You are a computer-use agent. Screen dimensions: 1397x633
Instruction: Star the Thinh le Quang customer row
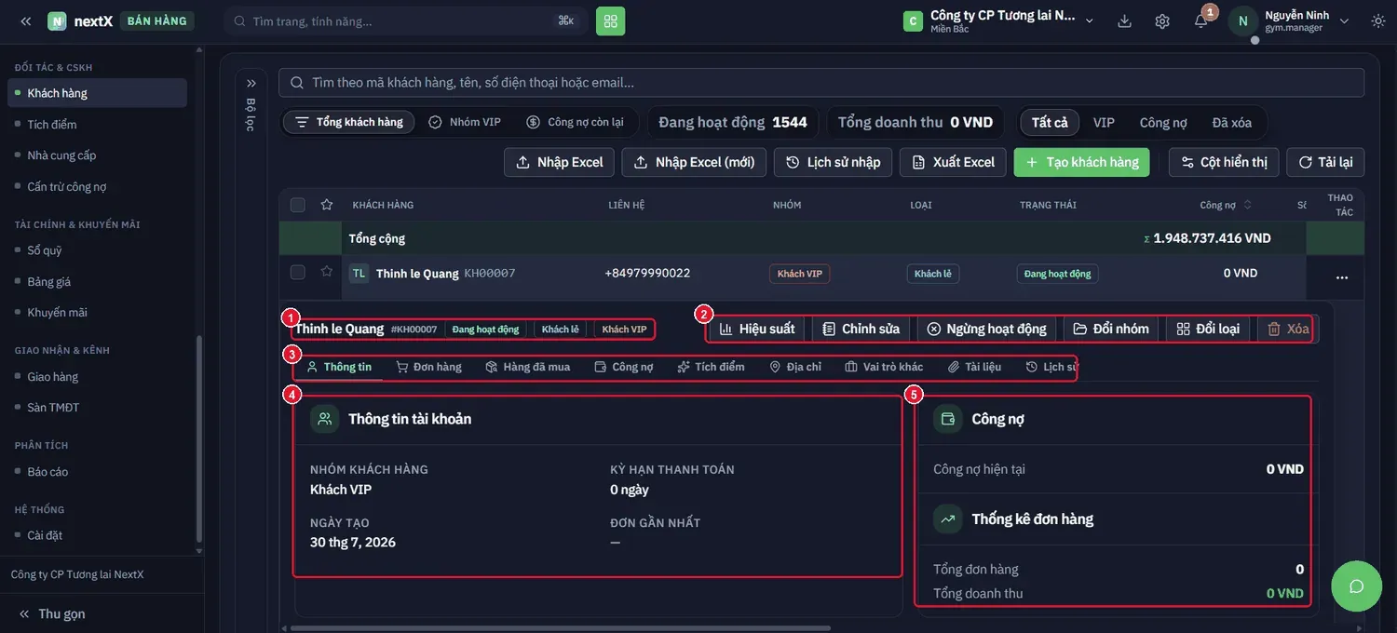pos(327,272)
